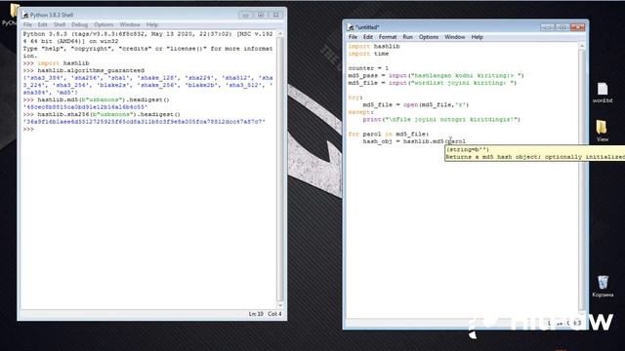
Task: Click the 'try:' keyword in editor
Action: [355, 97]
